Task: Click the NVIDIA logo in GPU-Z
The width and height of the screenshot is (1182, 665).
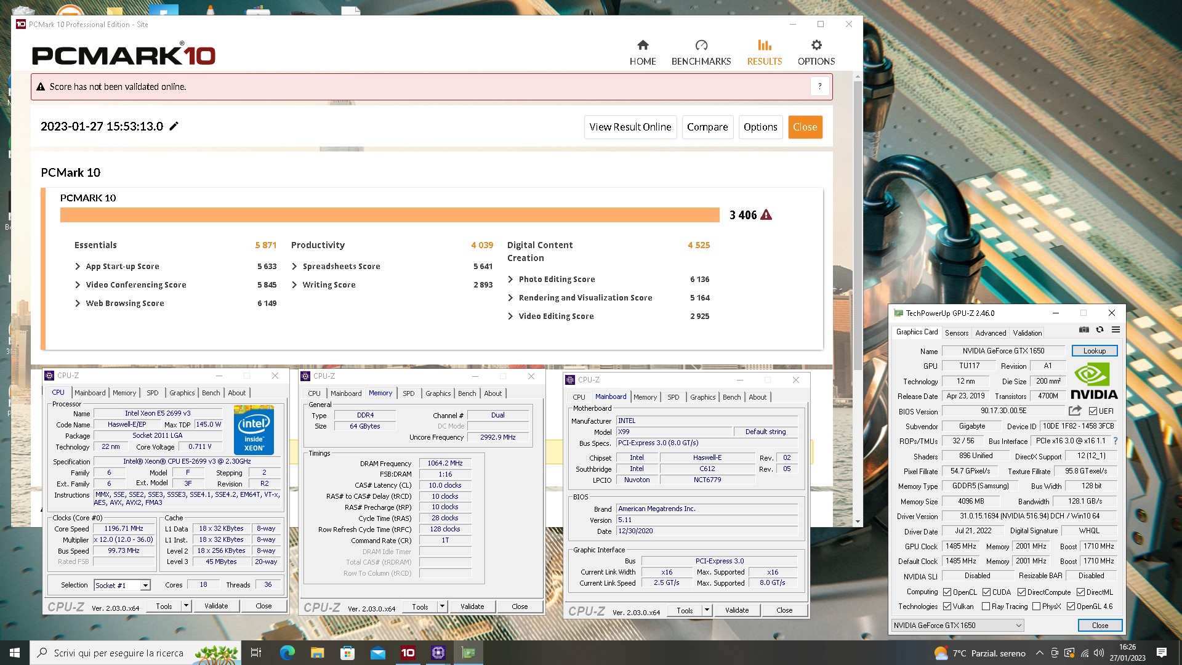Action: (x=1094, y=382)
